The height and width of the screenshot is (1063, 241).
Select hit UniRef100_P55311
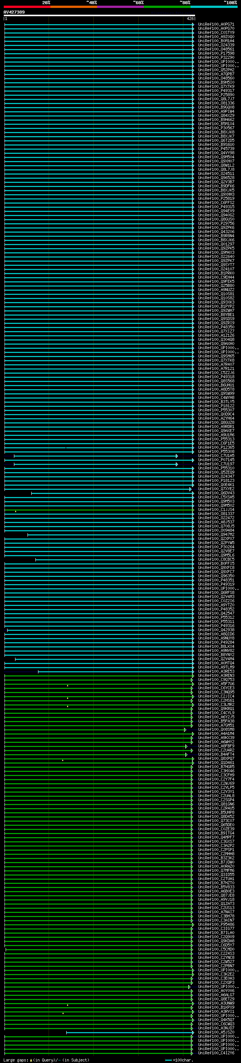[216, 621]
